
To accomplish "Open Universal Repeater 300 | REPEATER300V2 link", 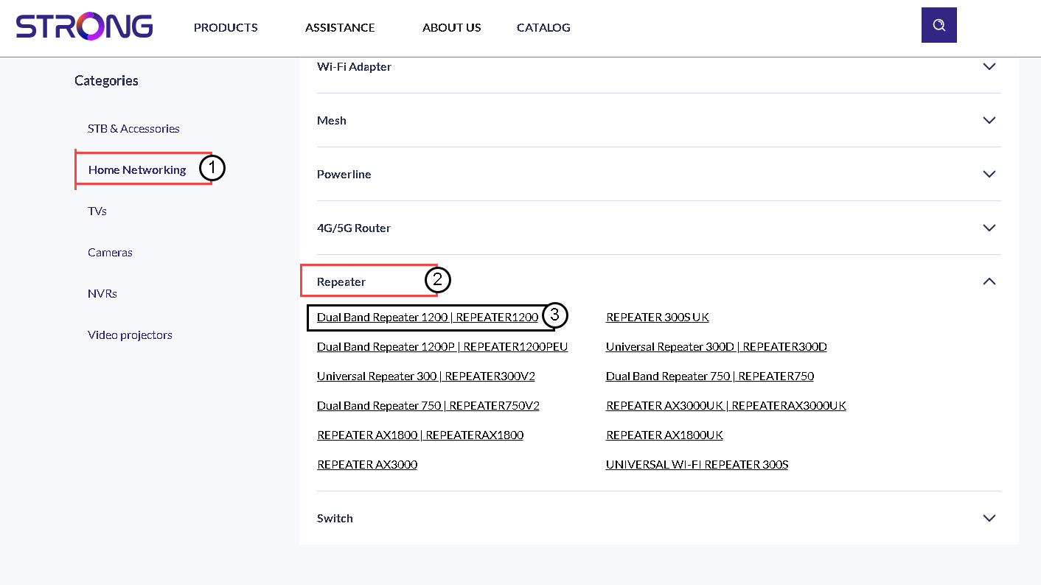I will pos(426,376).
